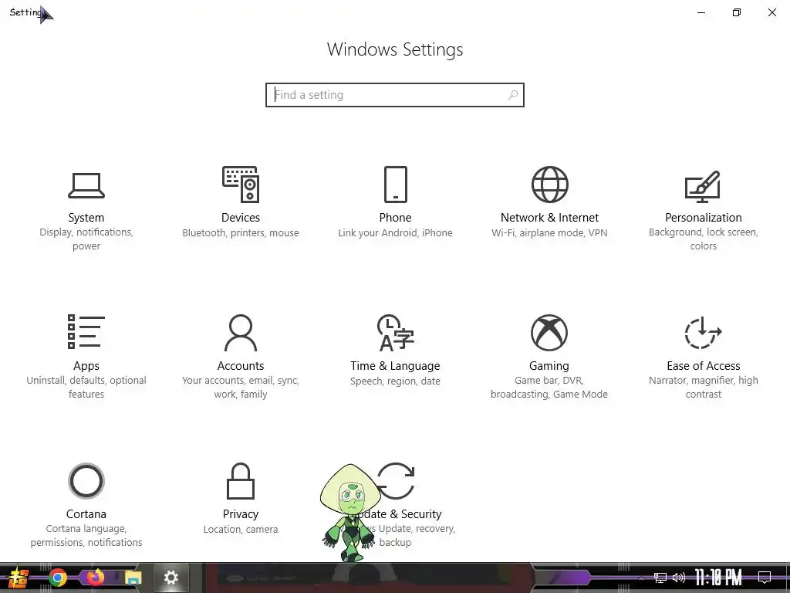Launch Google Chrome from taskbar

click(x=57, y=578)
